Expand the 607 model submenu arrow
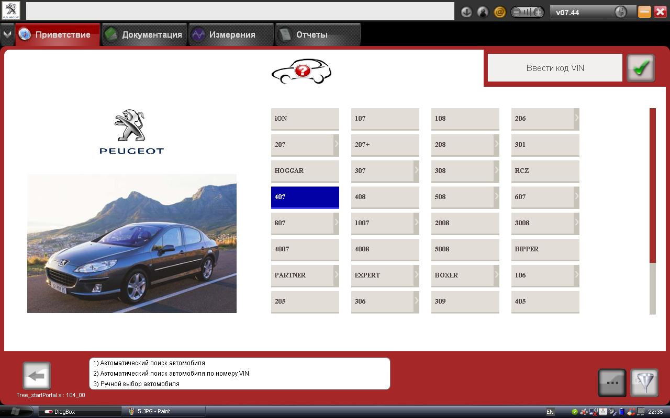Image resolution: width=670 pixels, height=418 pixels. pyautogui.click(x=576, y=196)
